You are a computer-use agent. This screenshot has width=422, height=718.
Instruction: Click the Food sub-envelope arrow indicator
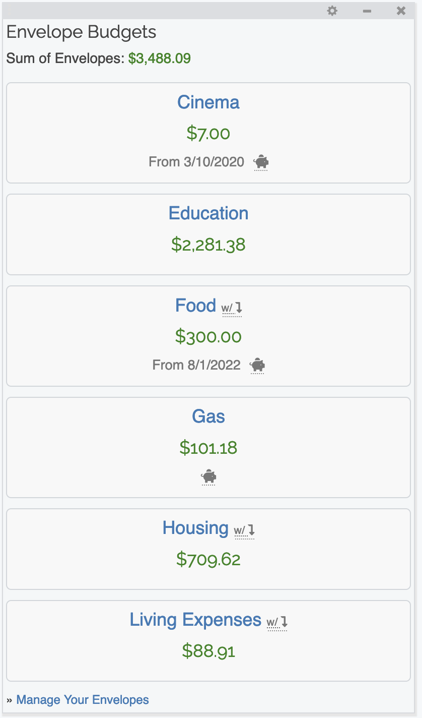click(232, 307)
